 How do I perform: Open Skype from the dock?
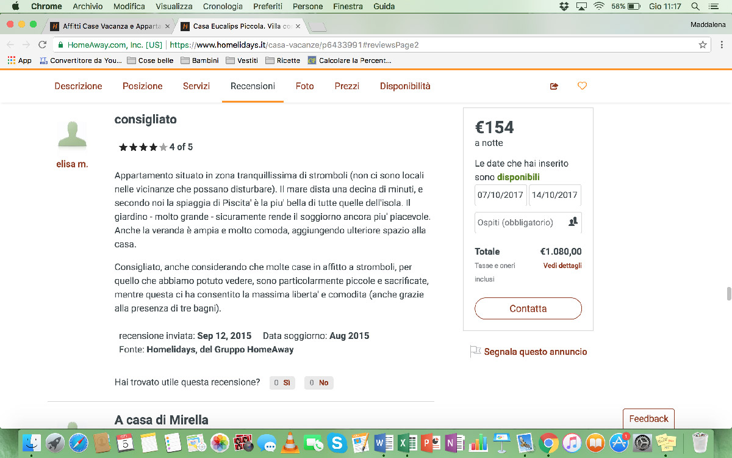pyautogui.click(x=335, y=442)
